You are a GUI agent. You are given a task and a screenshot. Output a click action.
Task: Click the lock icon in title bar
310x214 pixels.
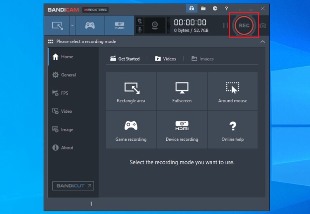[191, 8]
